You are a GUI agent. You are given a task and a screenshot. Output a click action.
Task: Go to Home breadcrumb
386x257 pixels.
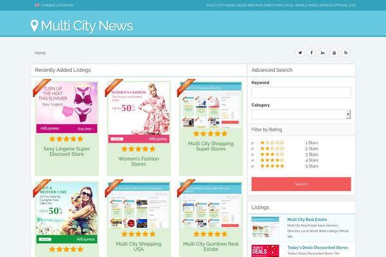pyautogui.click(x=40, y=53)
